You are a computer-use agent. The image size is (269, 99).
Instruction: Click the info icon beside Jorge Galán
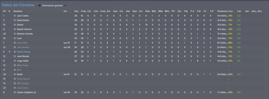tap(15, 61)
